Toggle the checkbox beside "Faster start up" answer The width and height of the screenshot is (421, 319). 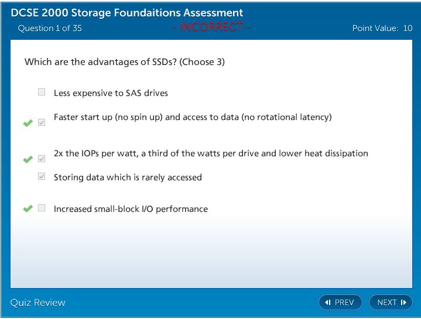pos(42,123)
